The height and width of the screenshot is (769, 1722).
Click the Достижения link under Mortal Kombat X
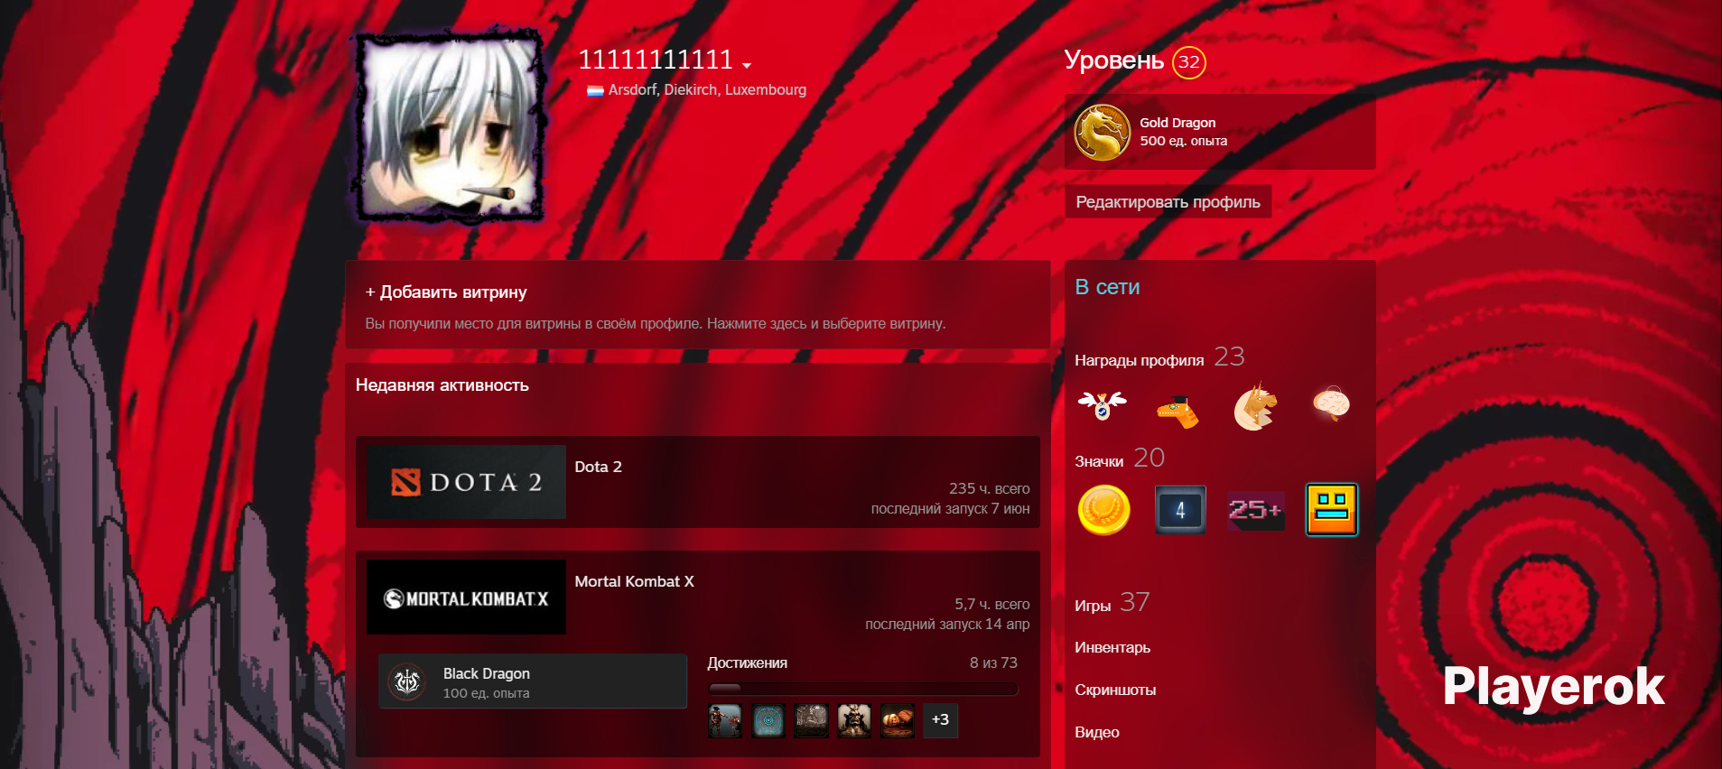click(747, 662)
